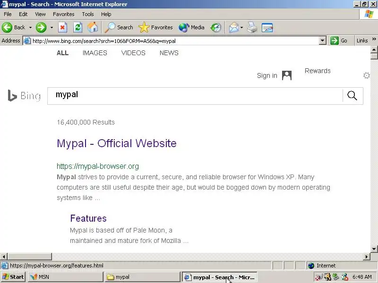Open the Search toolbar button
The image size is (378, 283).
click(x=119, y=27)
